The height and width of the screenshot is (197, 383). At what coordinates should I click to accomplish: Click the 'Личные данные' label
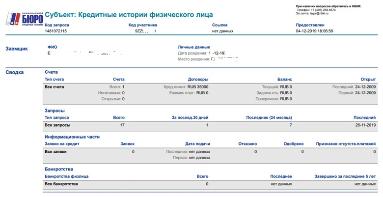pos(194,47)
